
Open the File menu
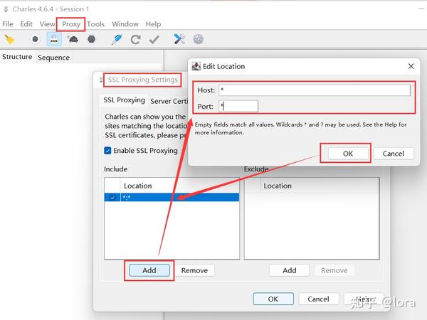[8, 24]
